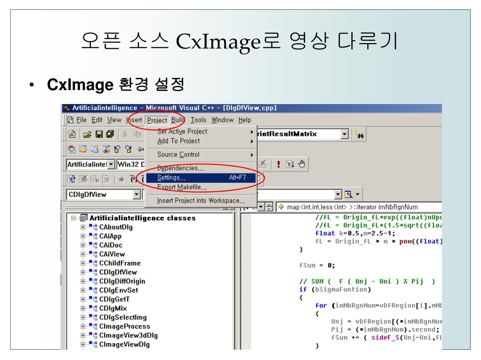The height and width of the screenshot is (360, 481).
Task: Click the New Text File toolbar icon
Action: pyautogui.click(x=71, y=134)
